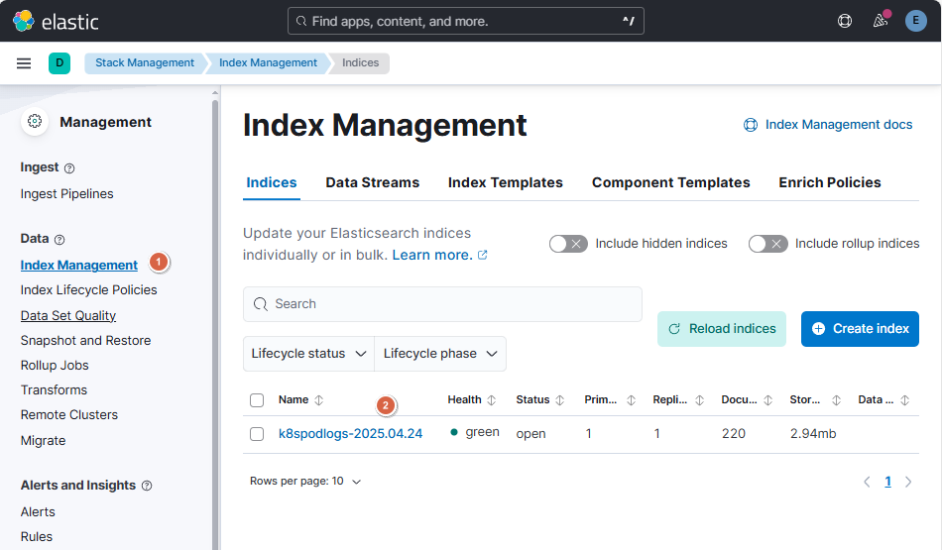Open Remote Clusters in sidebar
This screenshot has width=942, height=550.
pyautogui.click(x=69, y=415)
